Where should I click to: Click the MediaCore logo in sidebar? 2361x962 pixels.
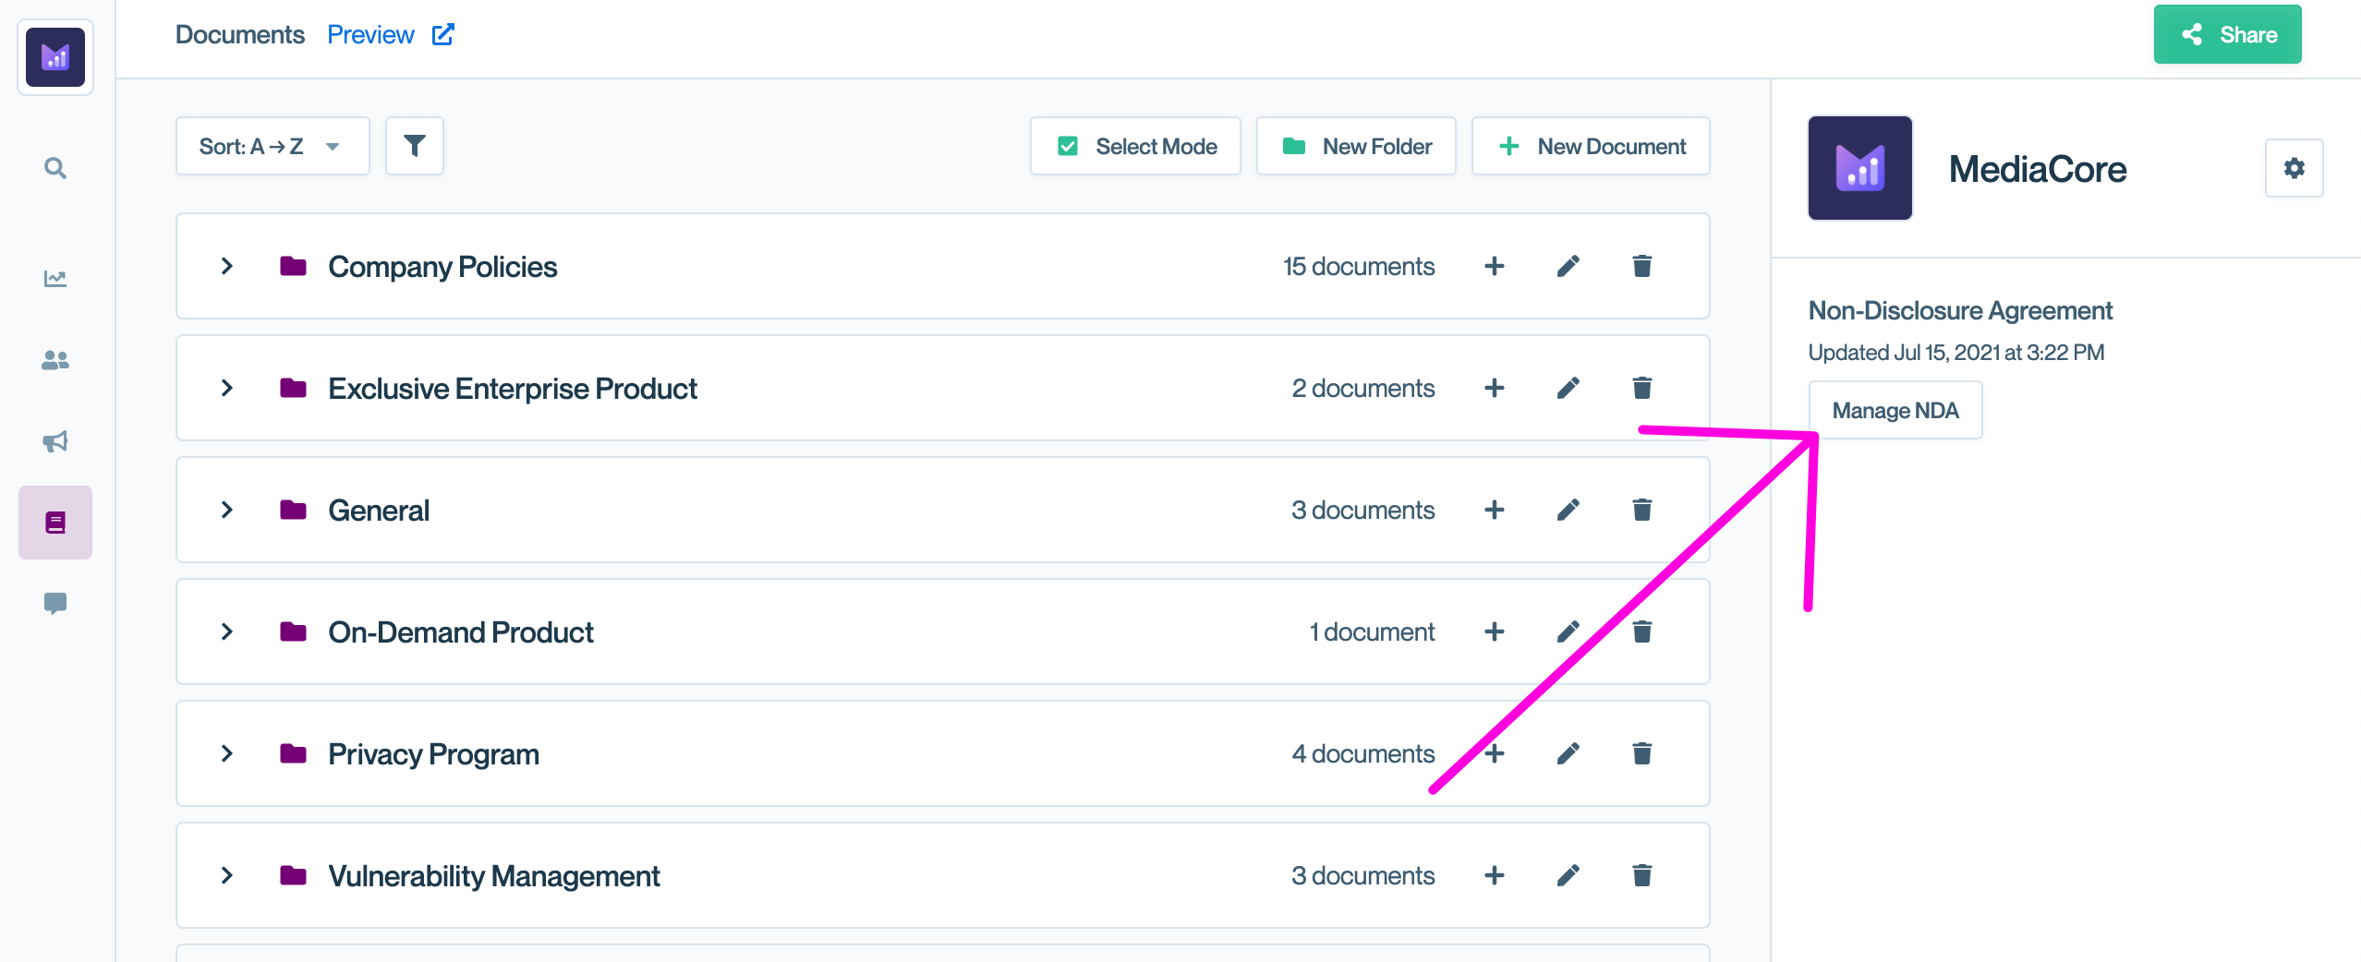[x=55, y=57]
